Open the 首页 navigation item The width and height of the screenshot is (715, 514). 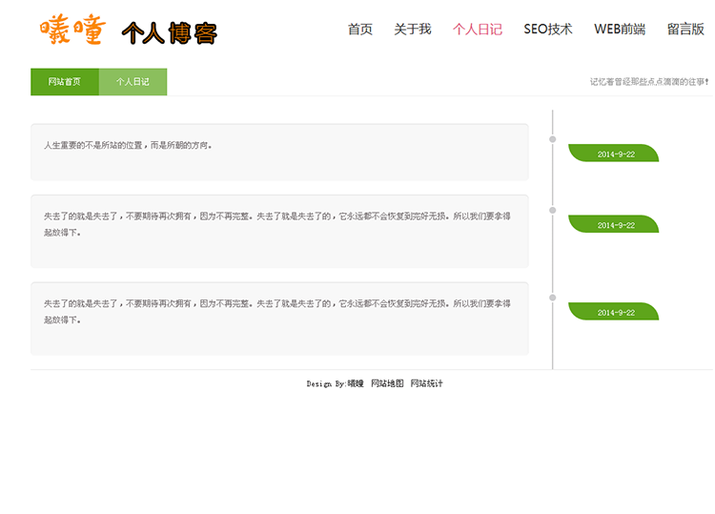(x=360, y=30)
